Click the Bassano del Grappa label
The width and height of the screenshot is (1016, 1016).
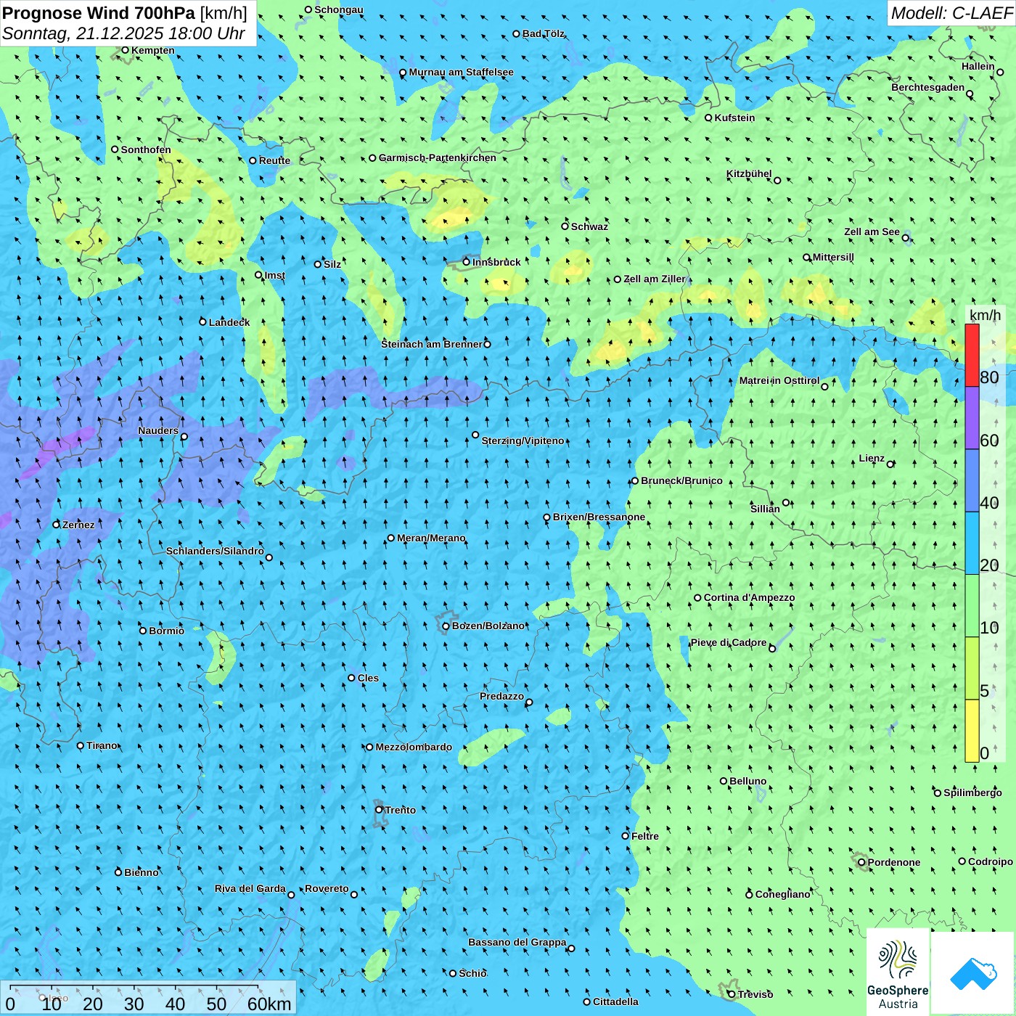[517, 942]
